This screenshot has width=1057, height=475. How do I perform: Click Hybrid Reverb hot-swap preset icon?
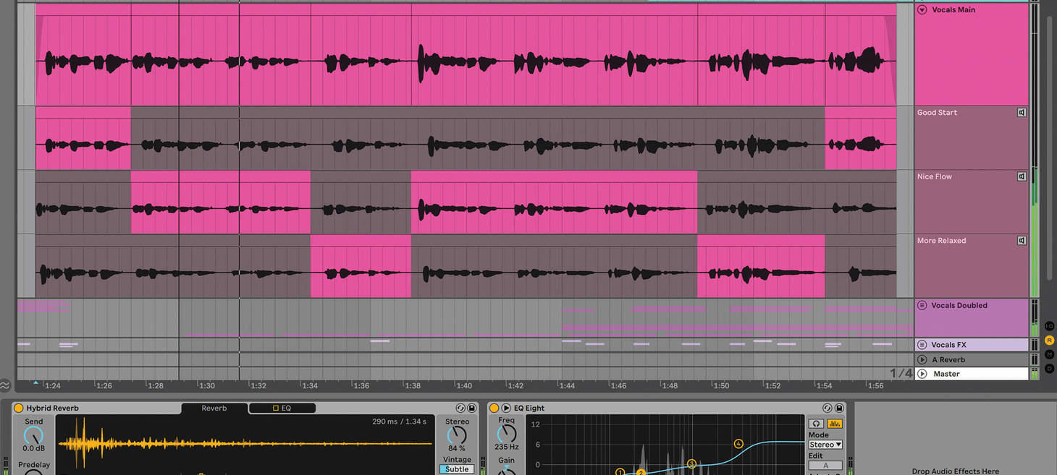(x=460, y=408)
